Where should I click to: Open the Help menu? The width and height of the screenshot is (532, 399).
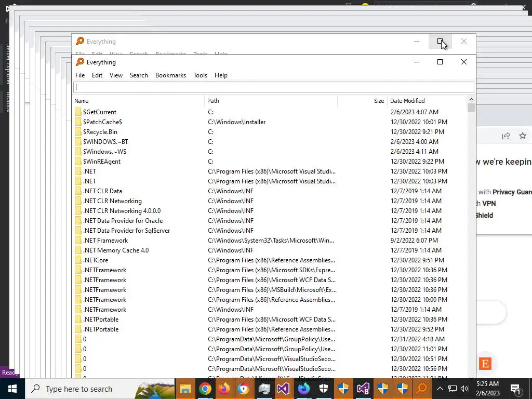221,75
